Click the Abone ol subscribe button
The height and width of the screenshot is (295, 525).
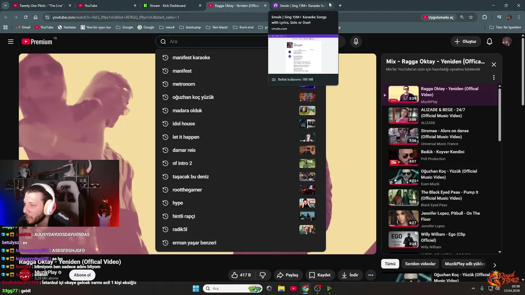[x=82, y=275]
